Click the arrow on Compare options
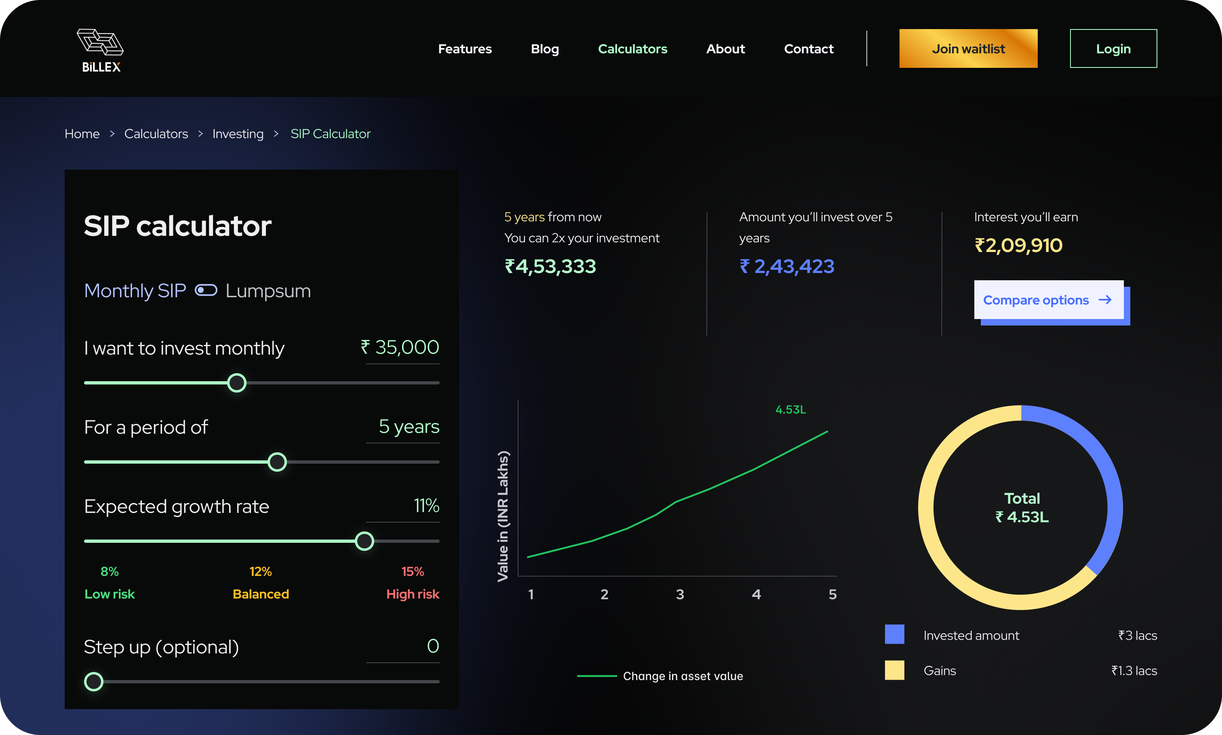The image size is (1222, 735). coord(1106,300)
